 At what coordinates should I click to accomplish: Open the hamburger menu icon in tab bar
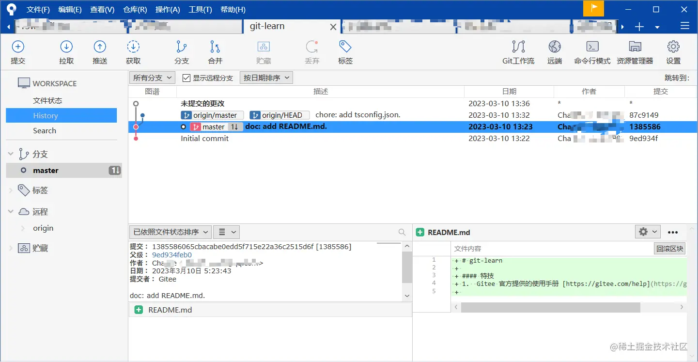684,26
